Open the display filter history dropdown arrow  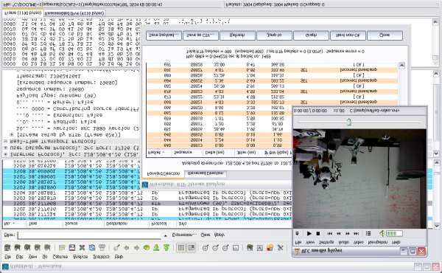pyautogui.click(x=166, y=235)
